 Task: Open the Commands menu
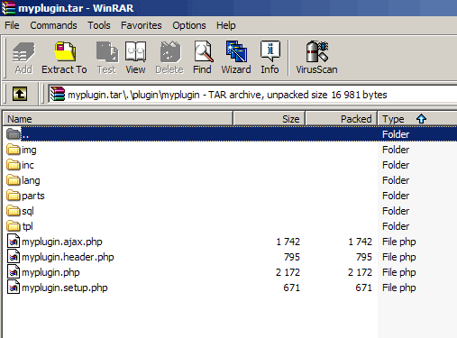(53, 25)
